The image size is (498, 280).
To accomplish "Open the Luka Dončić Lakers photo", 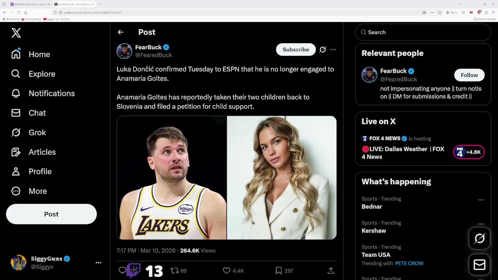I will 172,178.
